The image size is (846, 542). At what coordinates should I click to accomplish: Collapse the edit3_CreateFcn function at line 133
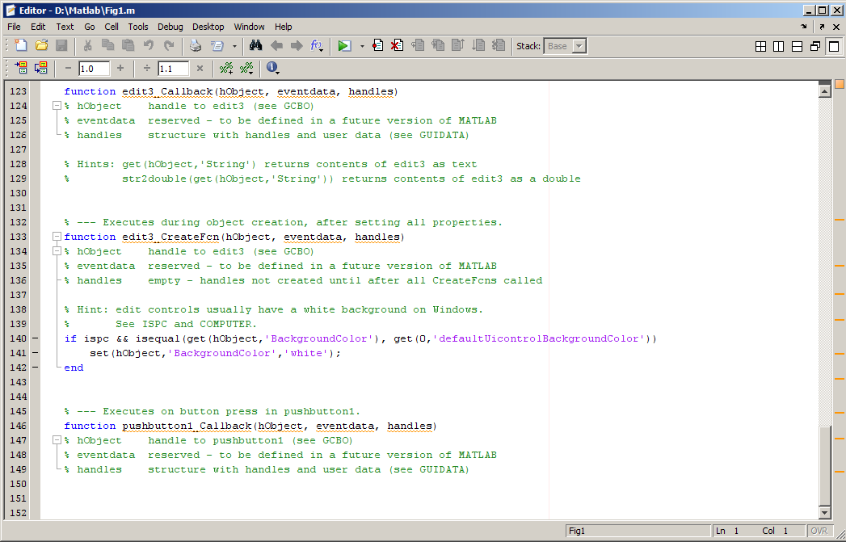click(56, 237)
